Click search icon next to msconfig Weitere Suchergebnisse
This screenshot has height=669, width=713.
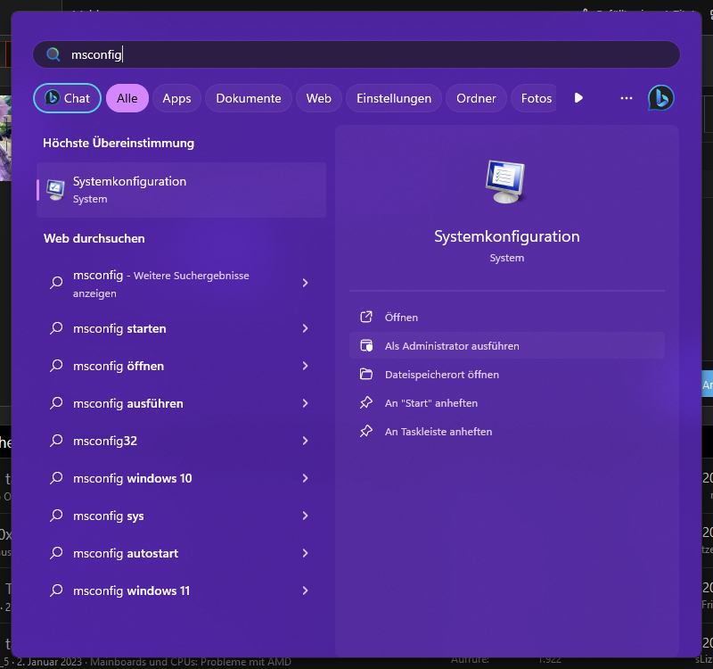(x=56, y=283)
